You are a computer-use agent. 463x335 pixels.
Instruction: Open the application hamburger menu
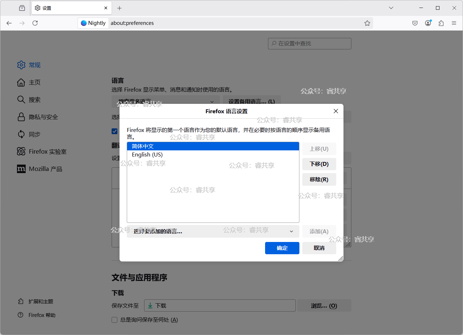click(454, 23)
